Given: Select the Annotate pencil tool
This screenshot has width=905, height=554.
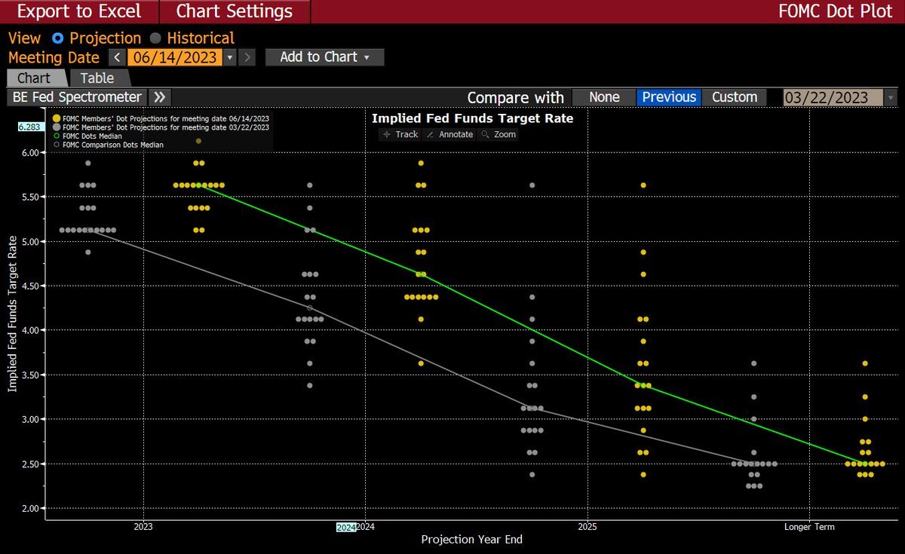Looking at the screenshot, I should [449, 134].
